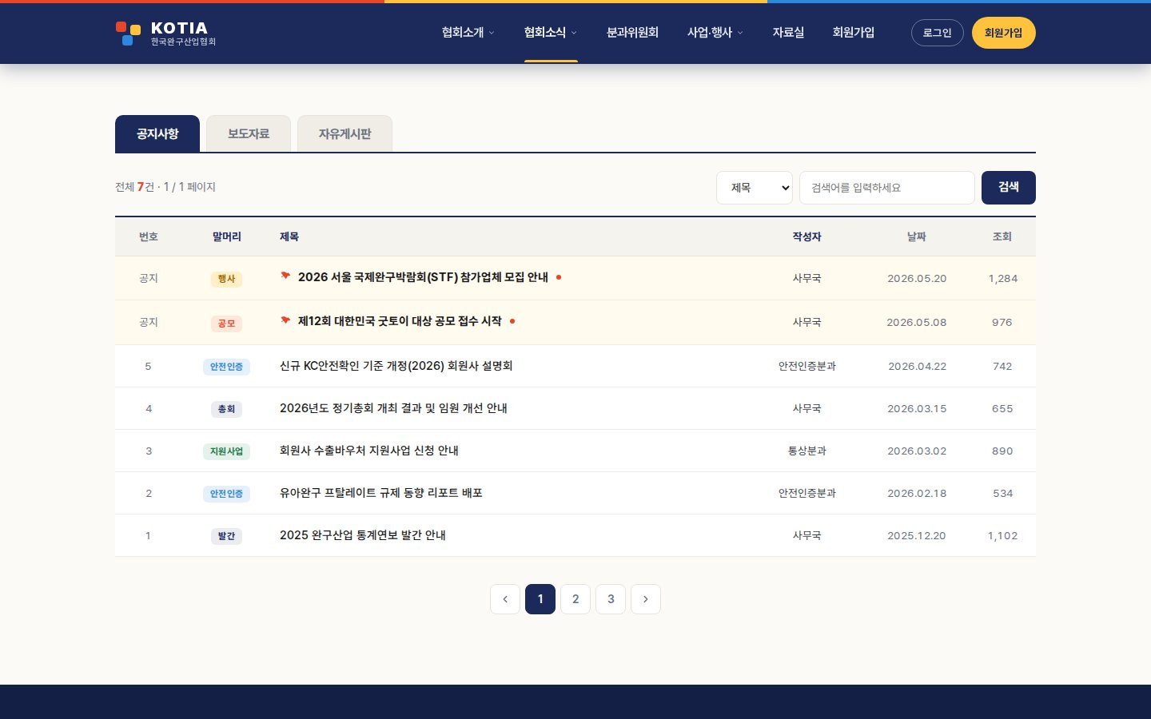Open 2026 서울 국제완구박람회 참가업체 모집 안내
The image size is (1151, 719).
[423, 277]
